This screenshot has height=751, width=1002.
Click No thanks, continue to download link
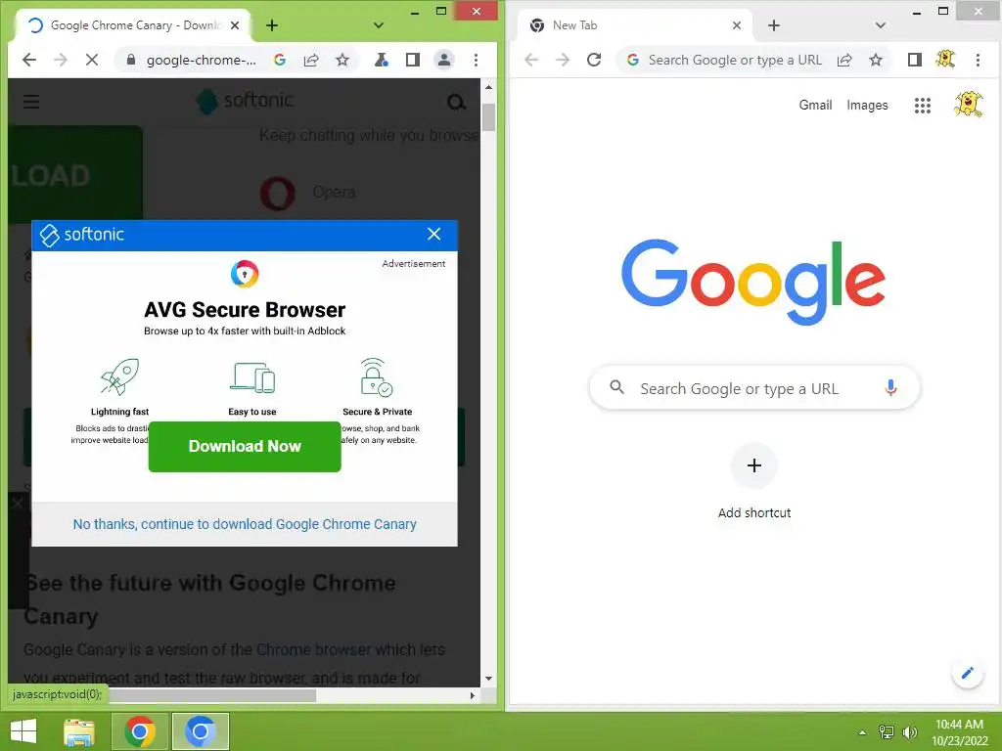pos(245,524)
